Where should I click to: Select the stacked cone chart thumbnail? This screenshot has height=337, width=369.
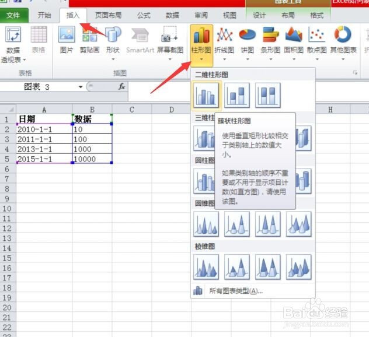pyautogui.click(x=237, y=224)
